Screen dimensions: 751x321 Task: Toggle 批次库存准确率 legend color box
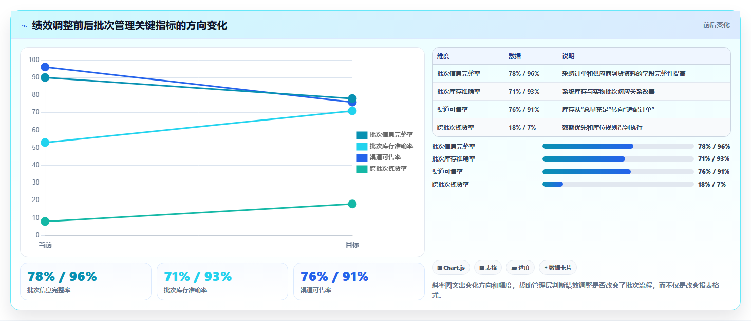point(362,146)
